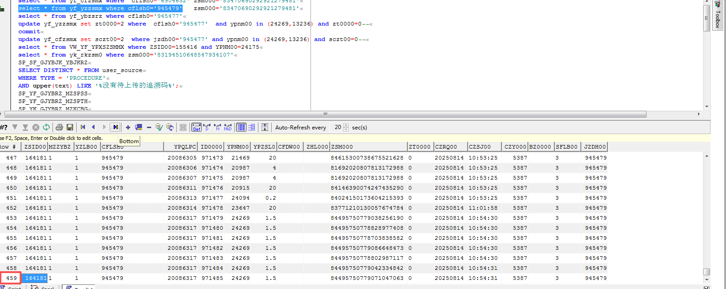Toggle the D column display mode
The image size is (726, 289).
point(207,127)
